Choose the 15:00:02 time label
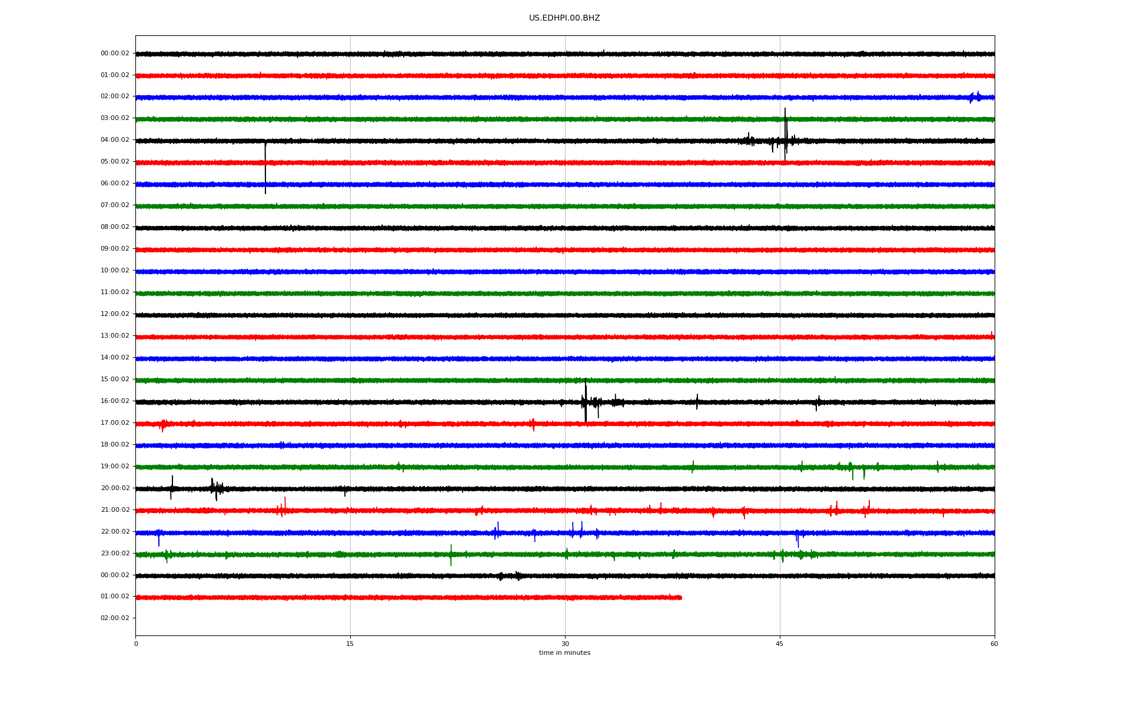The image size is (1130, 706). click(115, 379)
